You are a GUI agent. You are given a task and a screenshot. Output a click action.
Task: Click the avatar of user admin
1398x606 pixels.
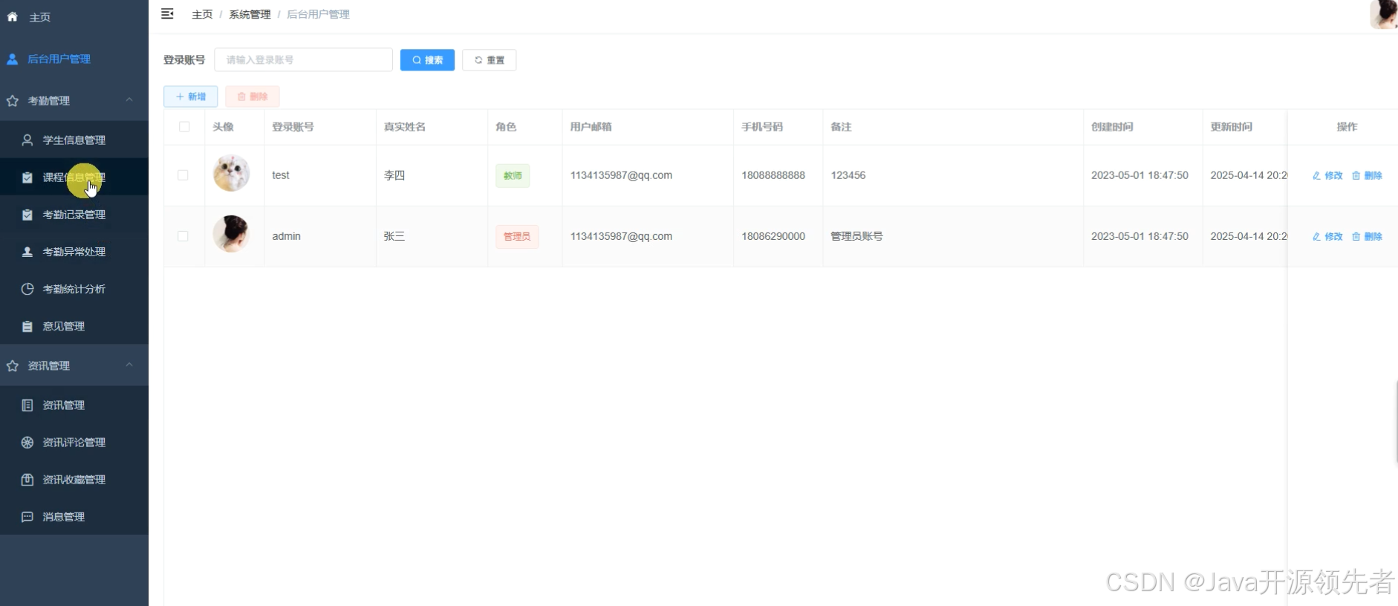click(231, 234)
